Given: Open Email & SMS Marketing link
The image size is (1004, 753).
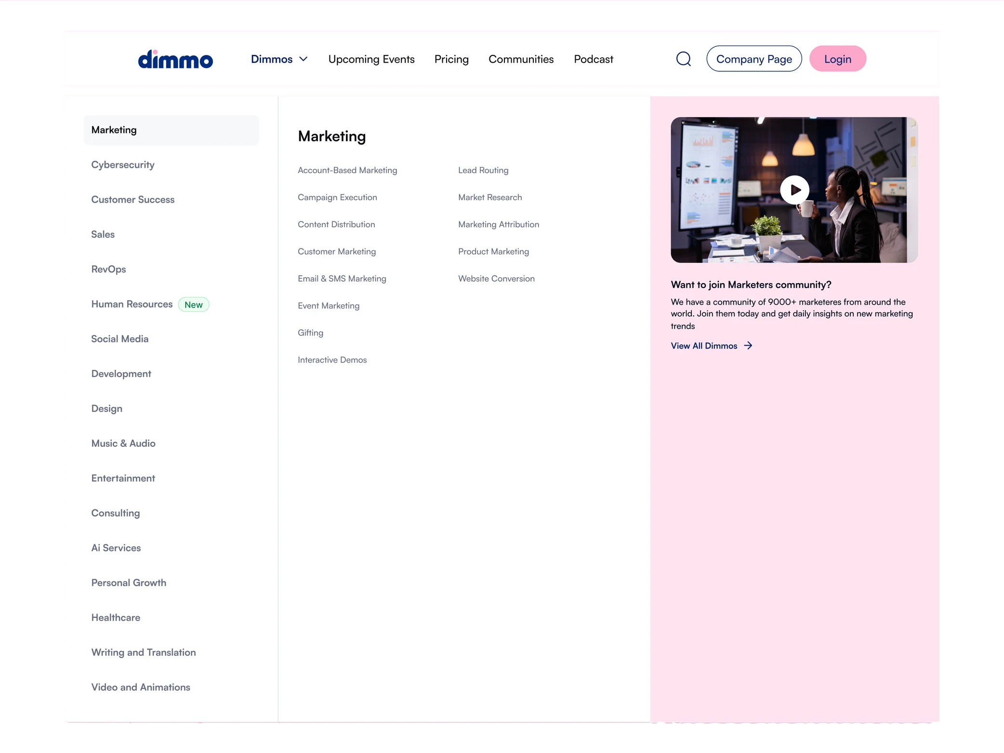Looking at the screenshot, I should (x=342, y=279).
